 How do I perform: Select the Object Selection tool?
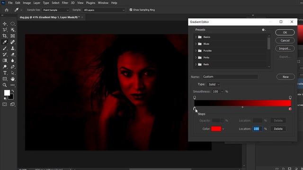[x=13, y=30]
